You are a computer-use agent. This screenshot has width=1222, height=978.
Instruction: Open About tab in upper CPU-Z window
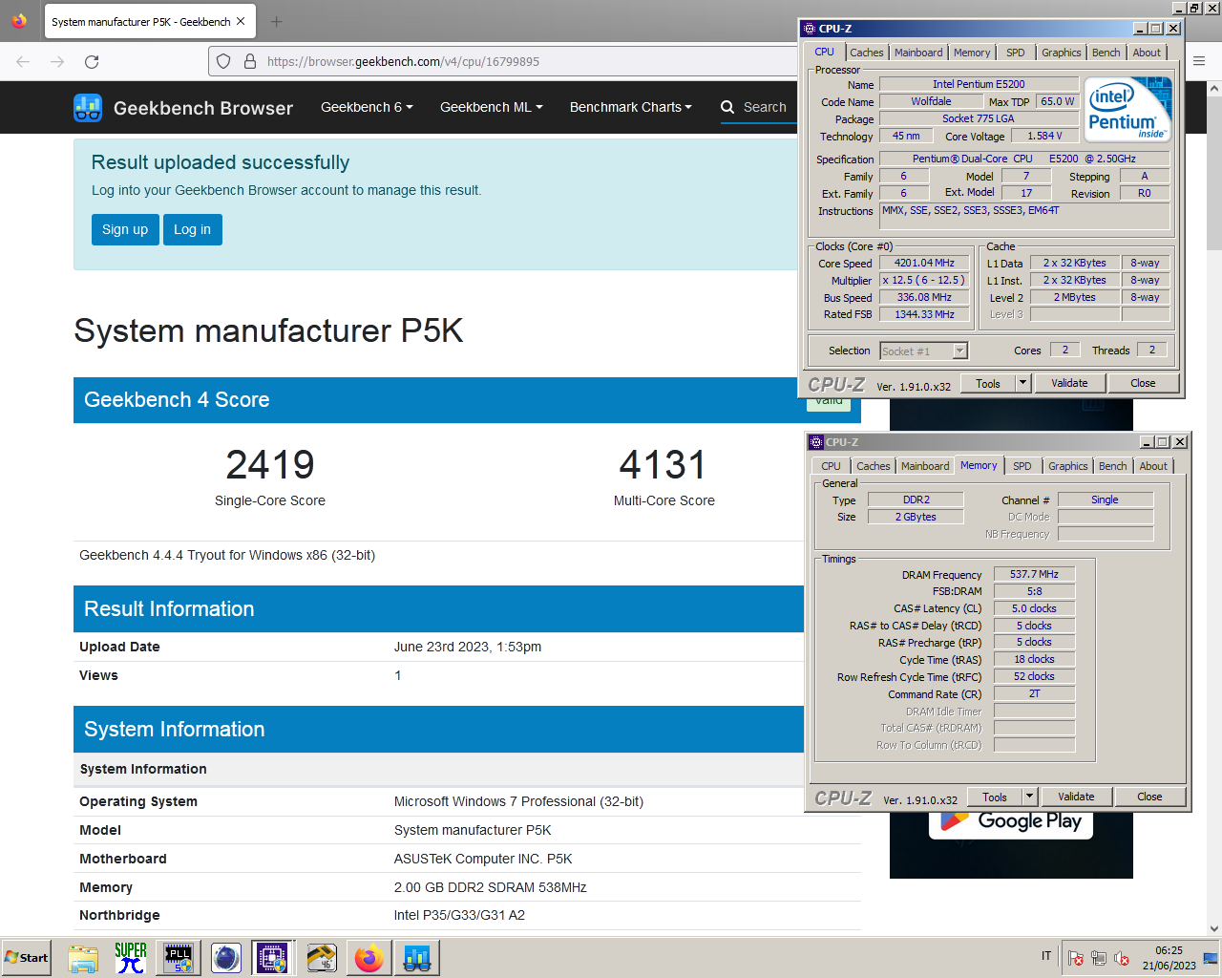1147,53
